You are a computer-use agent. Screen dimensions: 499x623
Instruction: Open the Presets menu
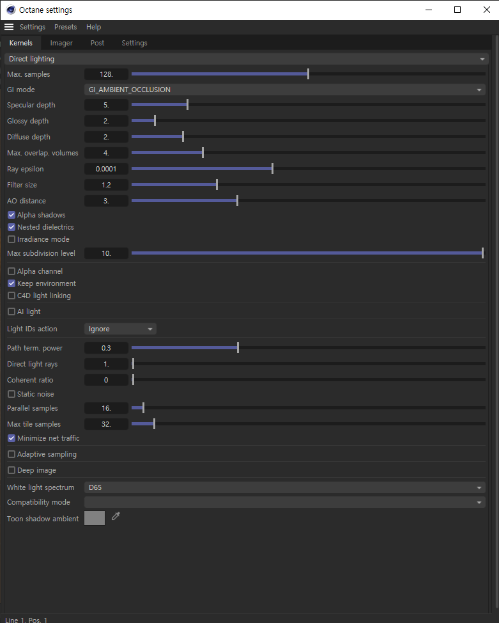pos(65,27)
